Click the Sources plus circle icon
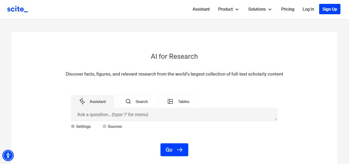Viewport: 349px width, 164px height. 104,126
